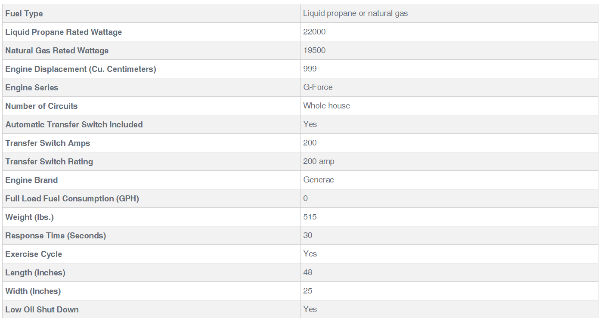Select the Natural Gas Rated Wattage row

pos(300,51)
